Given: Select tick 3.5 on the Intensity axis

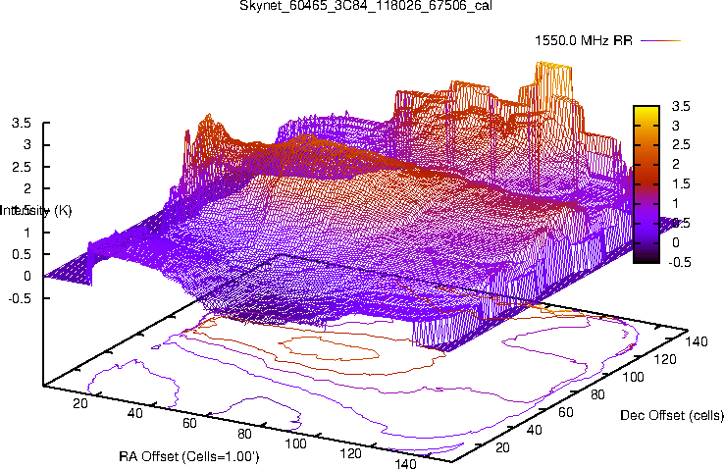Looking at the screenshot, I should coord(22,124).
